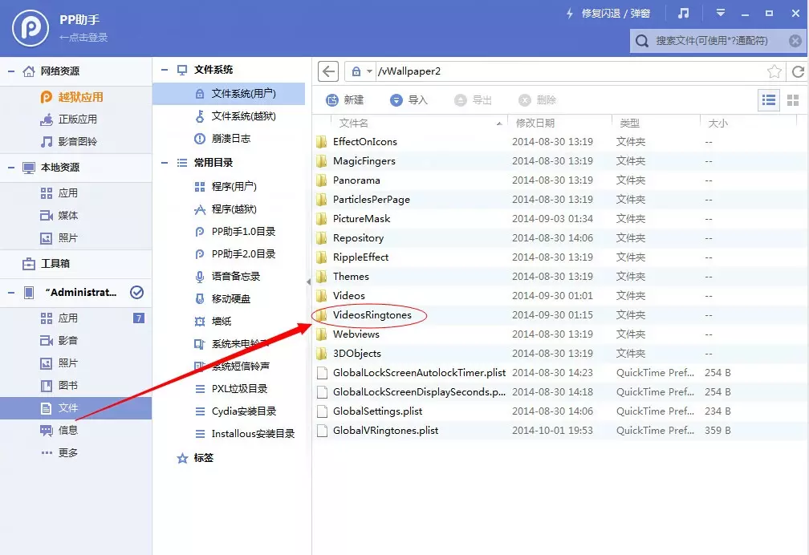Click the 删除 delete button
This screenshot has height=555, width=809.
537,100
